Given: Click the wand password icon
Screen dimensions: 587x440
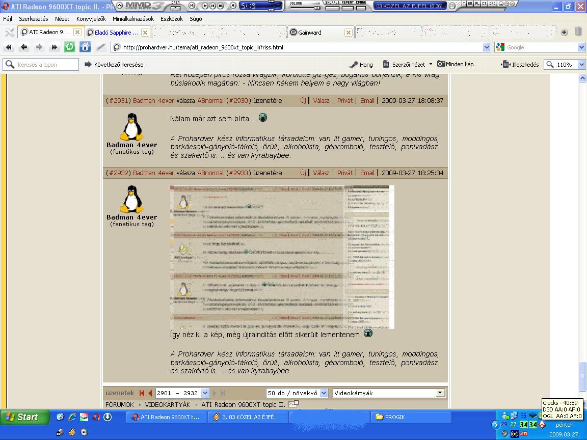Looking at the screenshot, I should coord(100,47).
